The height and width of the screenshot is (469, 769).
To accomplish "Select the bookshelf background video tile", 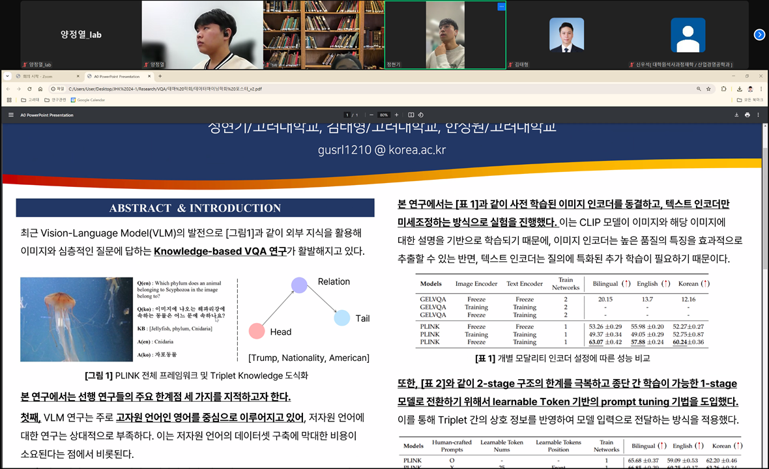I will (x=324, y=35).
